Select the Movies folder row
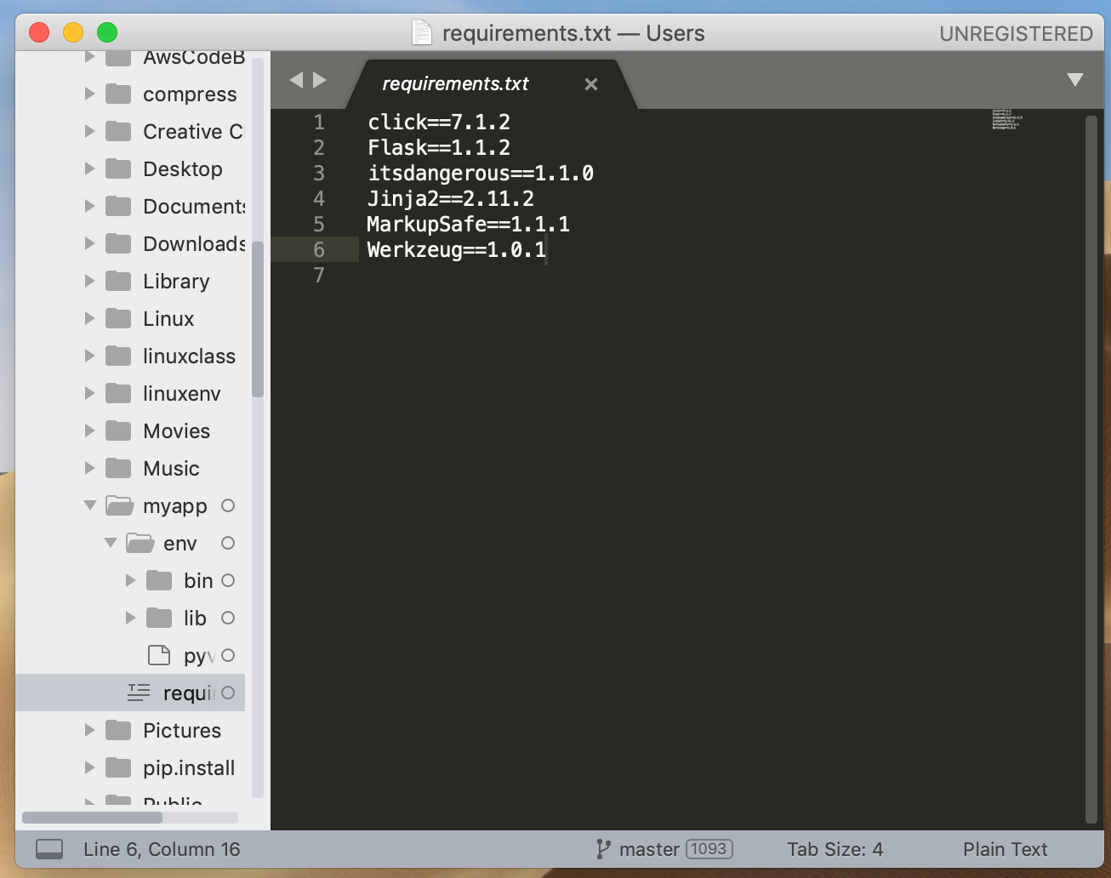Viewport: 1111px width, 878px height. 130,430
